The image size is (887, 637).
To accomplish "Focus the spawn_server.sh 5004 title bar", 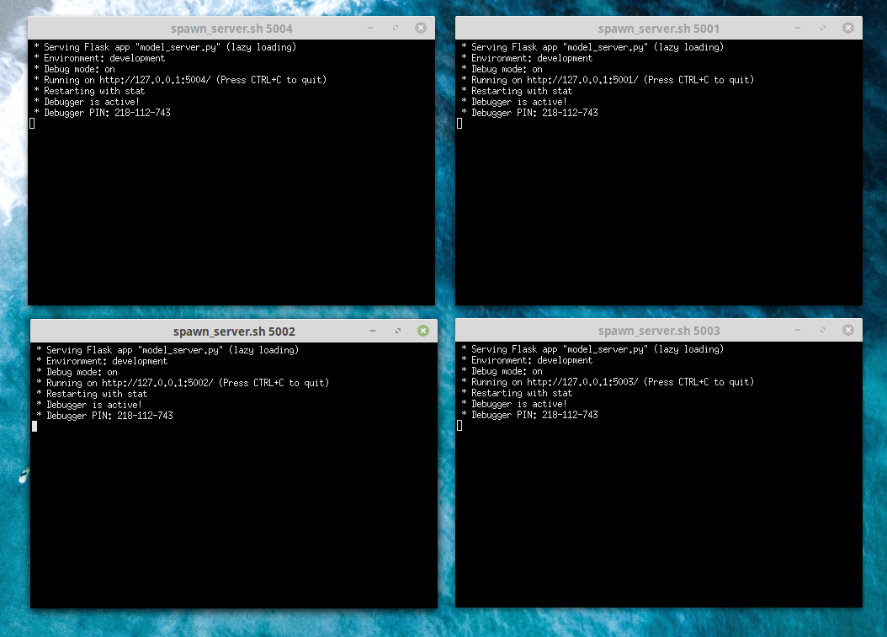I will click(x=231, y=27).
